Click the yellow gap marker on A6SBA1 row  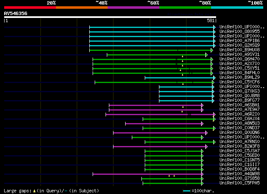click(183, 107)
